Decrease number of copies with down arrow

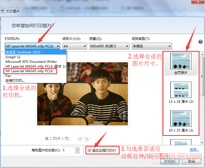(77, 152)
